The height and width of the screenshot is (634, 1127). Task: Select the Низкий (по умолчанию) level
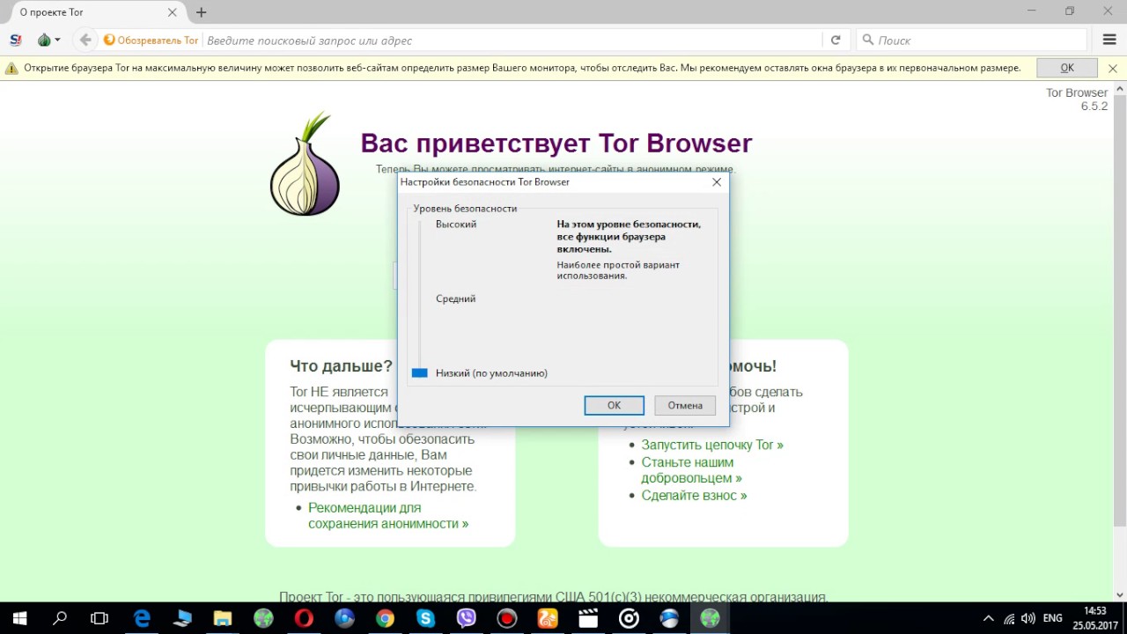[x=491, y=373]
